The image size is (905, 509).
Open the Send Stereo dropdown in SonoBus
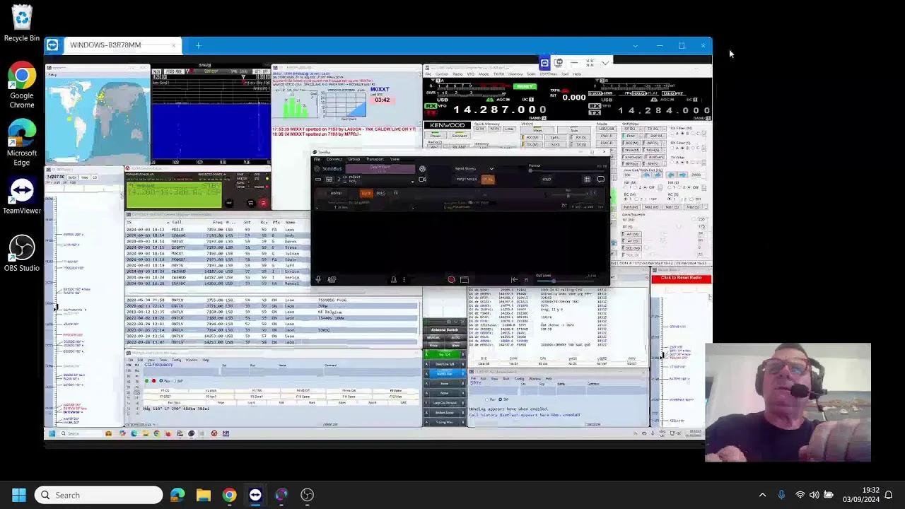pyautogui.click(x=475, y=169)
